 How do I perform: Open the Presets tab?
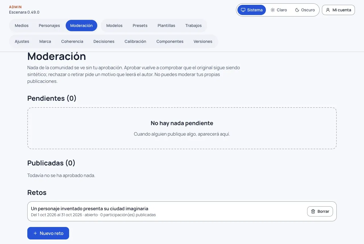click(140, 26)
